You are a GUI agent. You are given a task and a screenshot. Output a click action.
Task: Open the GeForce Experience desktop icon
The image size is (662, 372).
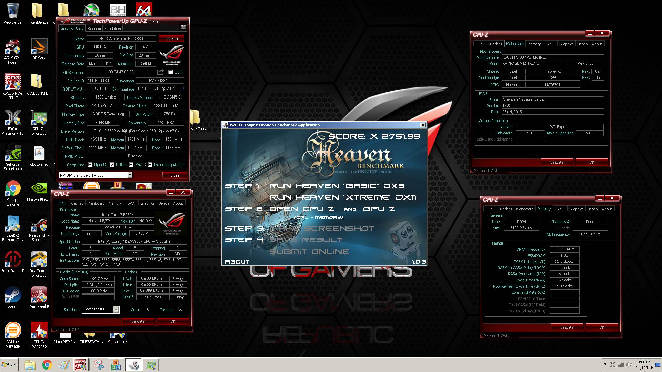click(x=13, y=158)
